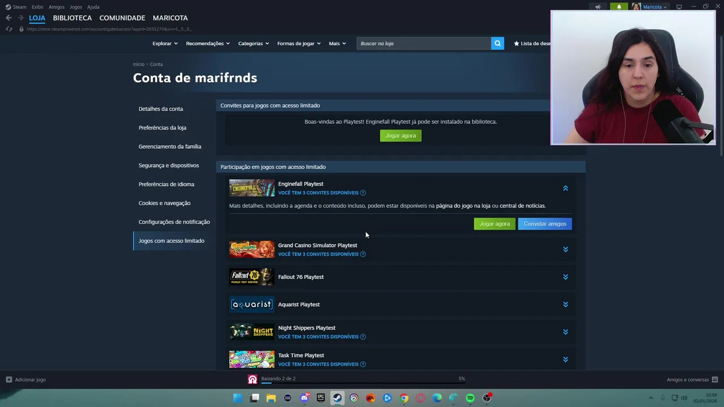This screenshot has width=724, height=407.
Task: Click the search magnifier button
Action: click(497, 43)
